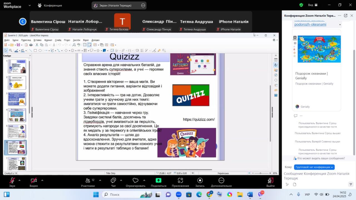Screen dimensions: 356x200
Task: Click the Print icon in Impress toolbar
Action: pos(31,45)
